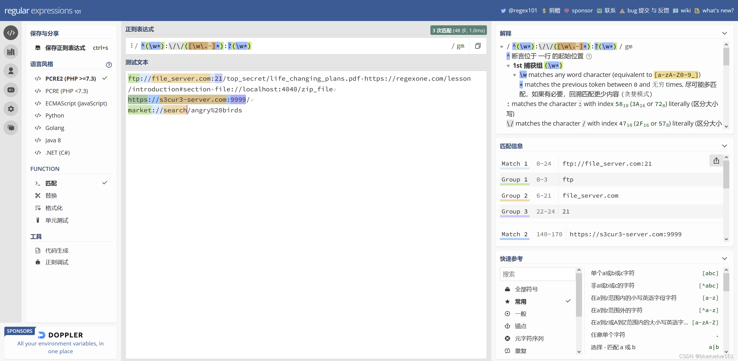Screen dimensions: 738x361
Task: Collapse the 解释 explanation panel
Action: [x=724, y=33]
